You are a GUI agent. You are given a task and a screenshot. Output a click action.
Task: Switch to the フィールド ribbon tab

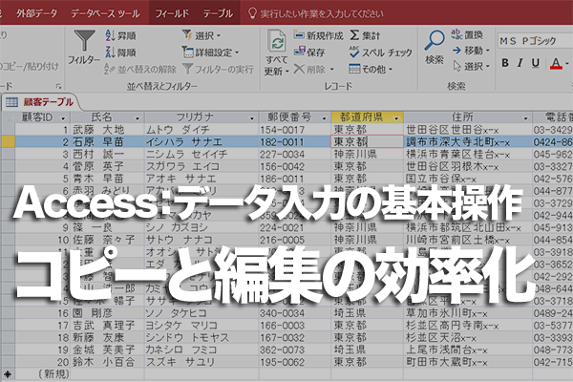point(172,13)
